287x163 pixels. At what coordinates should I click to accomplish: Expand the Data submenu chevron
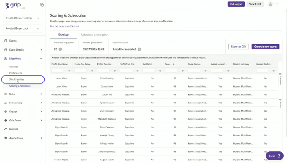pos(41,94)
